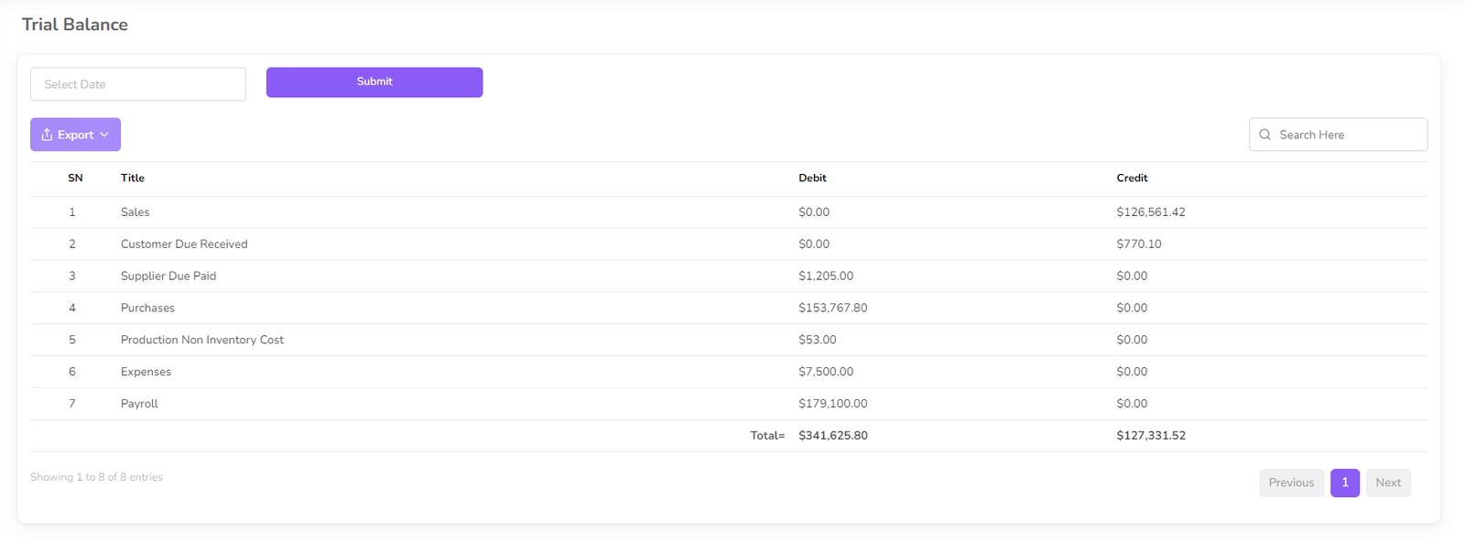Sort by the Debit column header

click(x=812, y=179)
